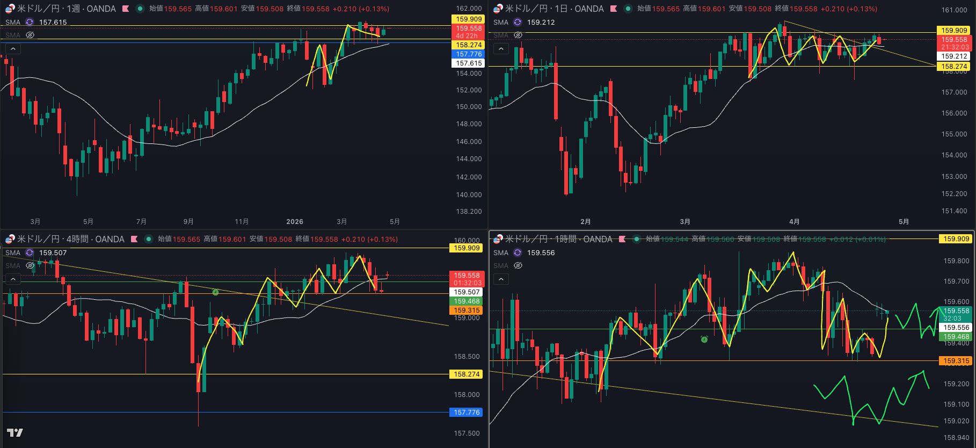The image size is (976, 448).
Task: Select the SMA 159.507 legend in 4-hour chart
Action: (36, 252)
